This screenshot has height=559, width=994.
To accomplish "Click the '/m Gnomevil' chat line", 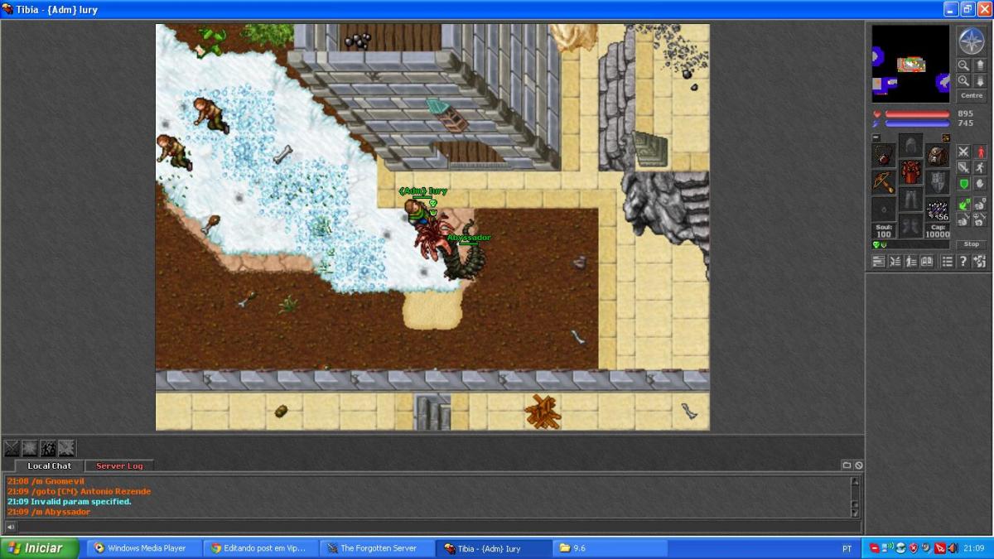I will coord(46,480).
